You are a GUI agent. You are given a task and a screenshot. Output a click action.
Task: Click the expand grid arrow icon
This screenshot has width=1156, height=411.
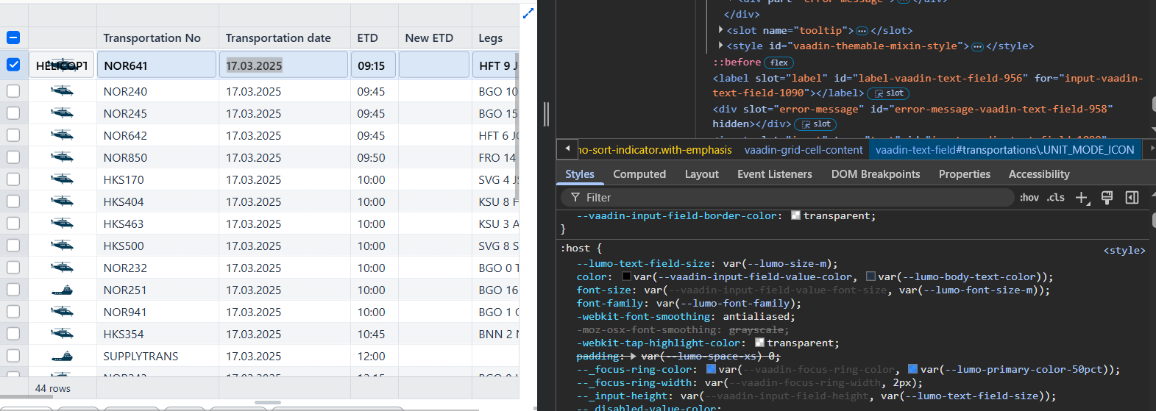528,13
